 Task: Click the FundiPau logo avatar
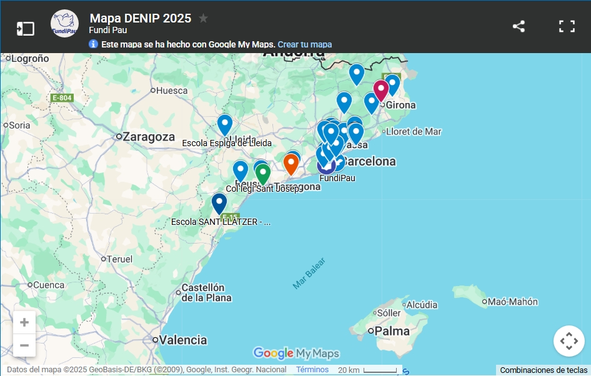(64, 24)
